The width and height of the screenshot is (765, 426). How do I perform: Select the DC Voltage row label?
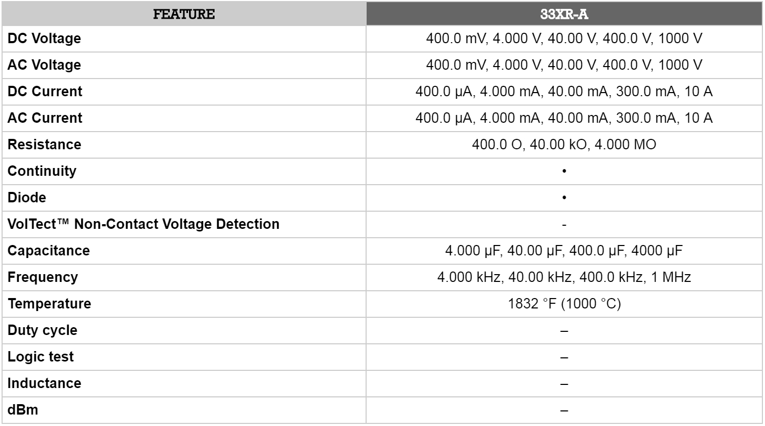44,38
